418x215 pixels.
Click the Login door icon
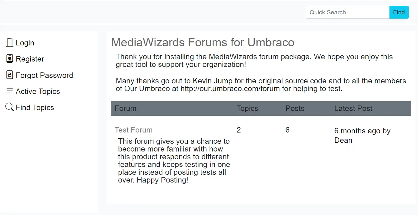(9, 42)
